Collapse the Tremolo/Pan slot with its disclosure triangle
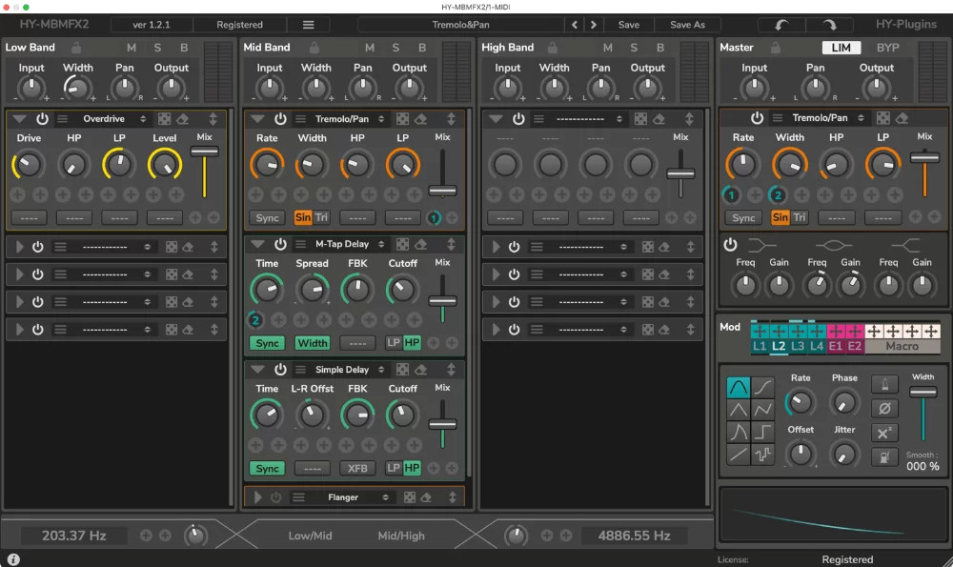Image resolution: width=953 pixels, height=567 pixels. (257, 118)
